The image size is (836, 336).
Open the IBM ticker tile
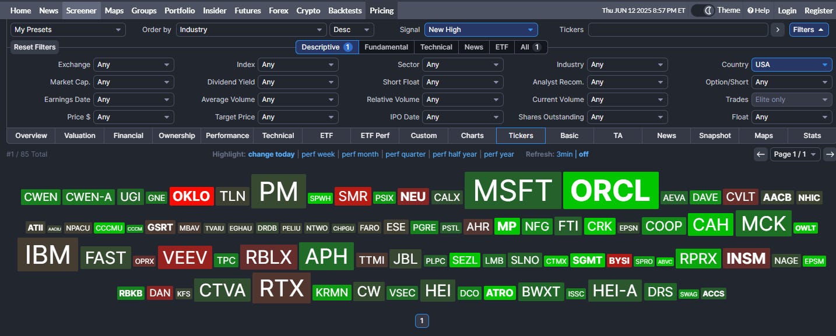point(48,254)
